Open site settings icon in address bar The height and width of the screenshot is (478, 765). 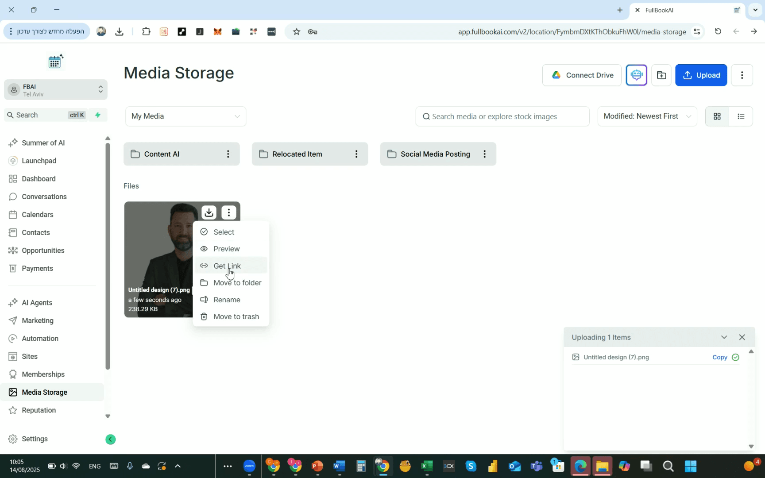point(697,31)
